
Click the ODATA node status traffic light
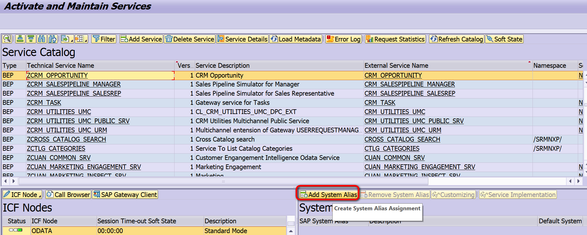[16, 230]
